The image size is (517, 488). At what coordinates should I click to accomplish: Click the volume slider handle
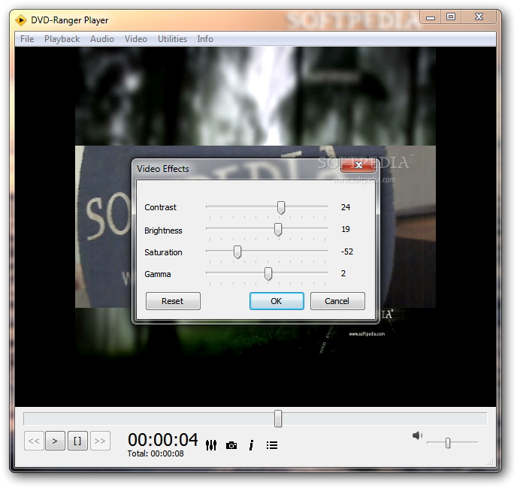pyautogui.click(x=448, y=443)
